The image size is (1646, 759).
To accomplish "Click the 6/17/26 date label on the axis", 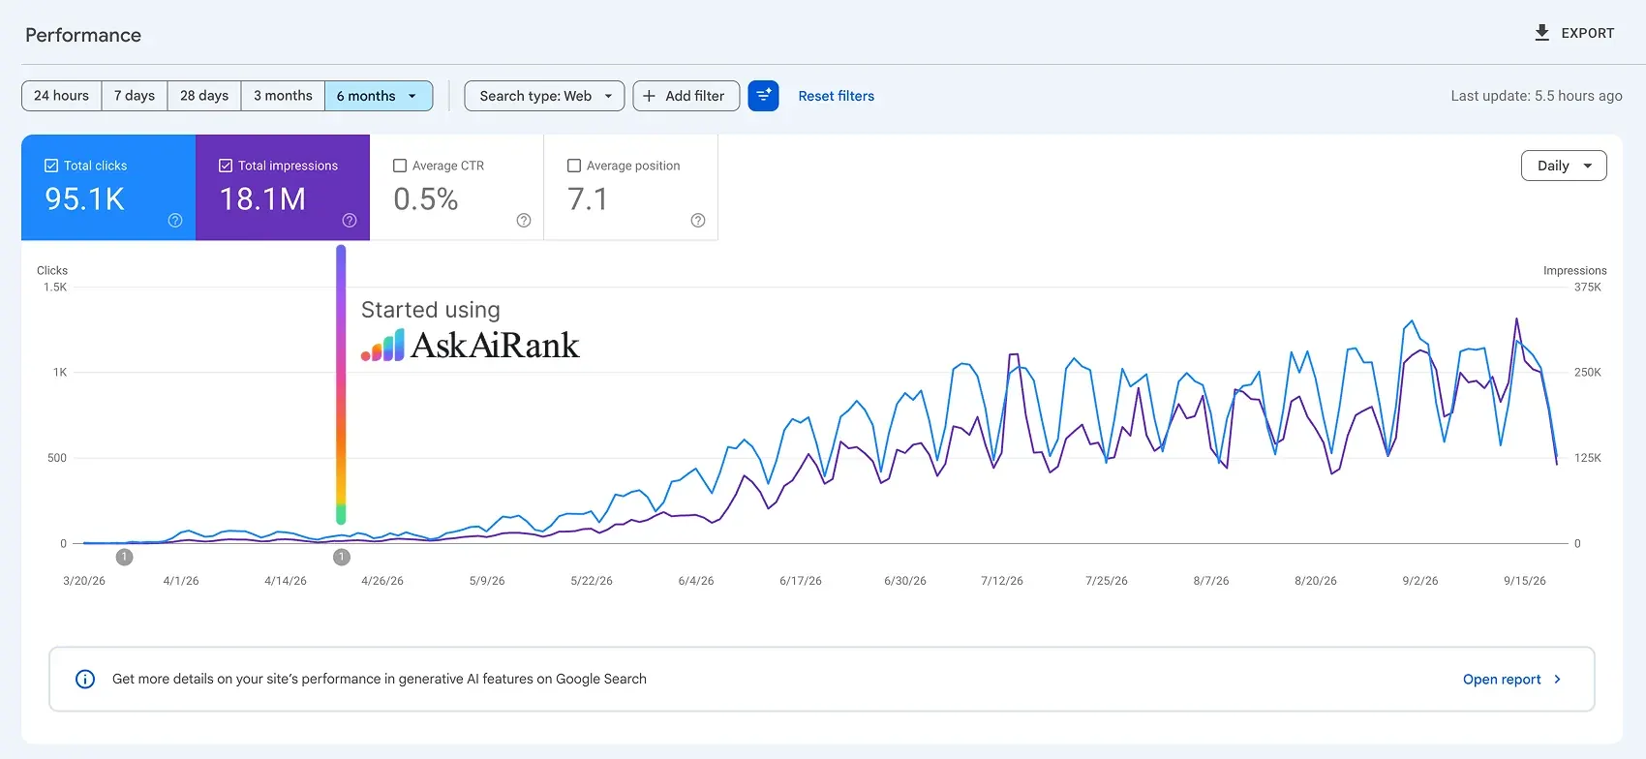I will (801, 581).
